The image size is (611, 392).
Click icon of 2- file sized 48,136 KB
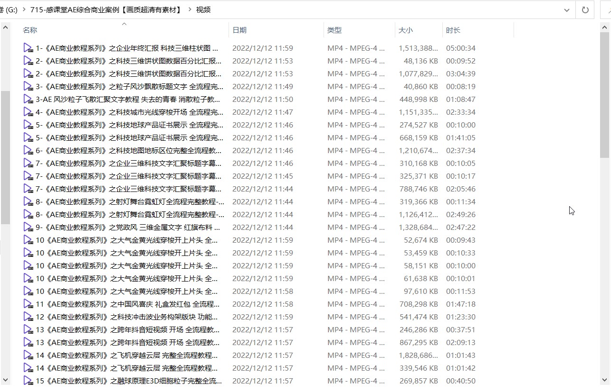coord(28,61)
